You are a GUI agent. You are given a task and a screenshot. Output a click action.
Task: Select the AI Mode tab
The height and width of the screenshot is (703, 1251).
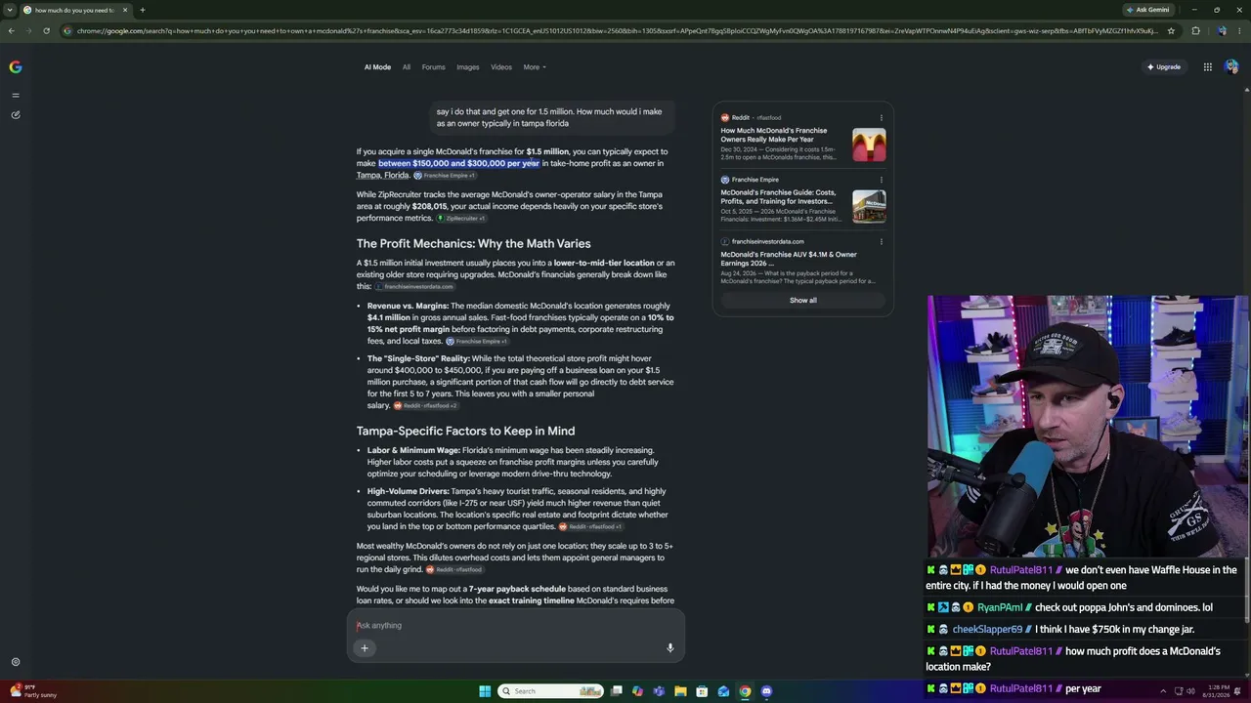(377, 67)
